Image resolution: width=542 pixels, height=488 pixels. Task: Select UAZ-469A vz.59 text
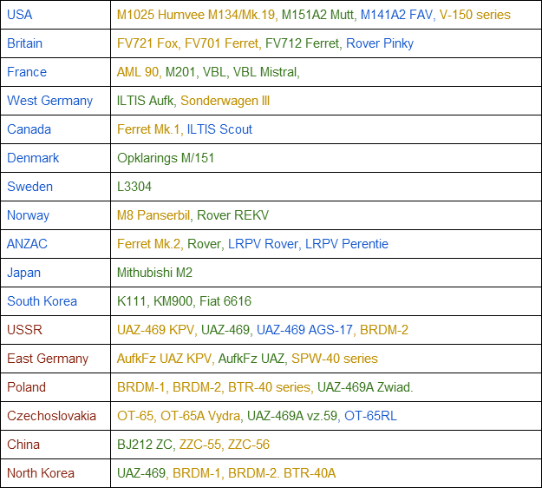pyautogui.click(x=292, y=416)
